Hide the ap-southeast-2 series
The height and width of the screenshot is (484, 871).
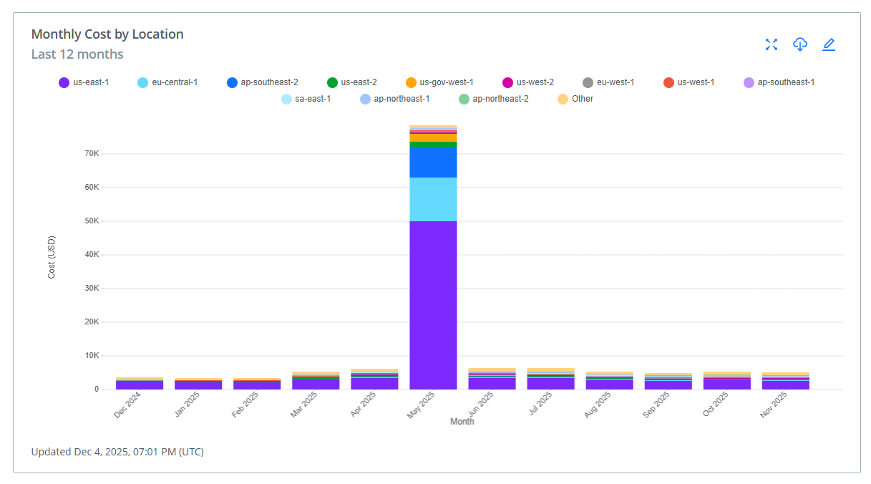click(262, 82)
